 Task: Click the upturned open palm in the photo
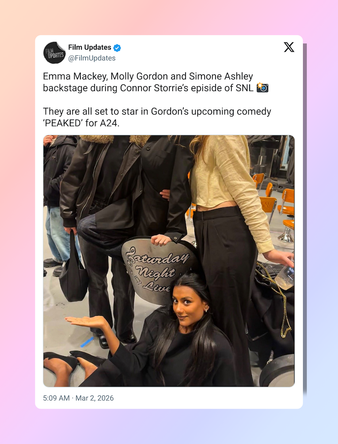85,322
